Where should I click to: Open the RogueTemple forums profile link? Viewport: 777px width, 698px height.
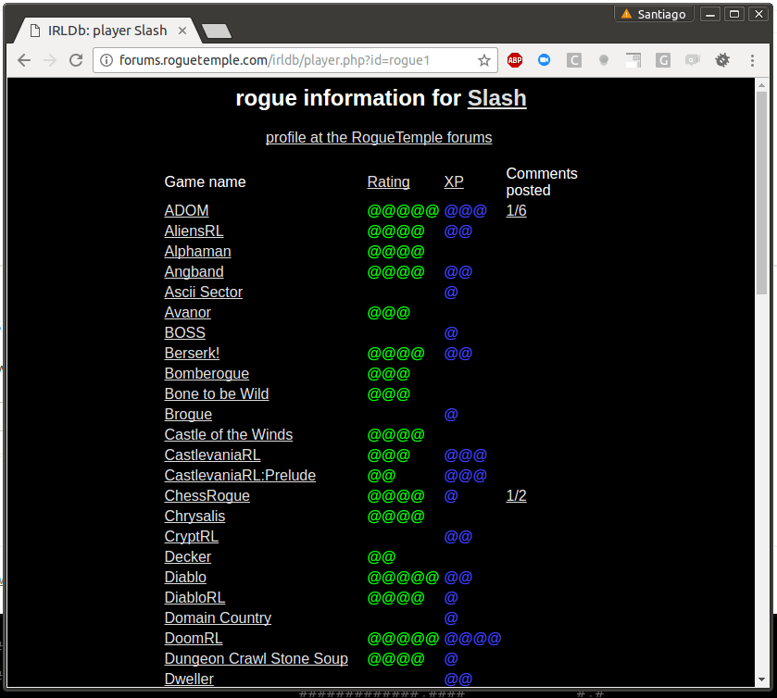[x=379, y=138]
